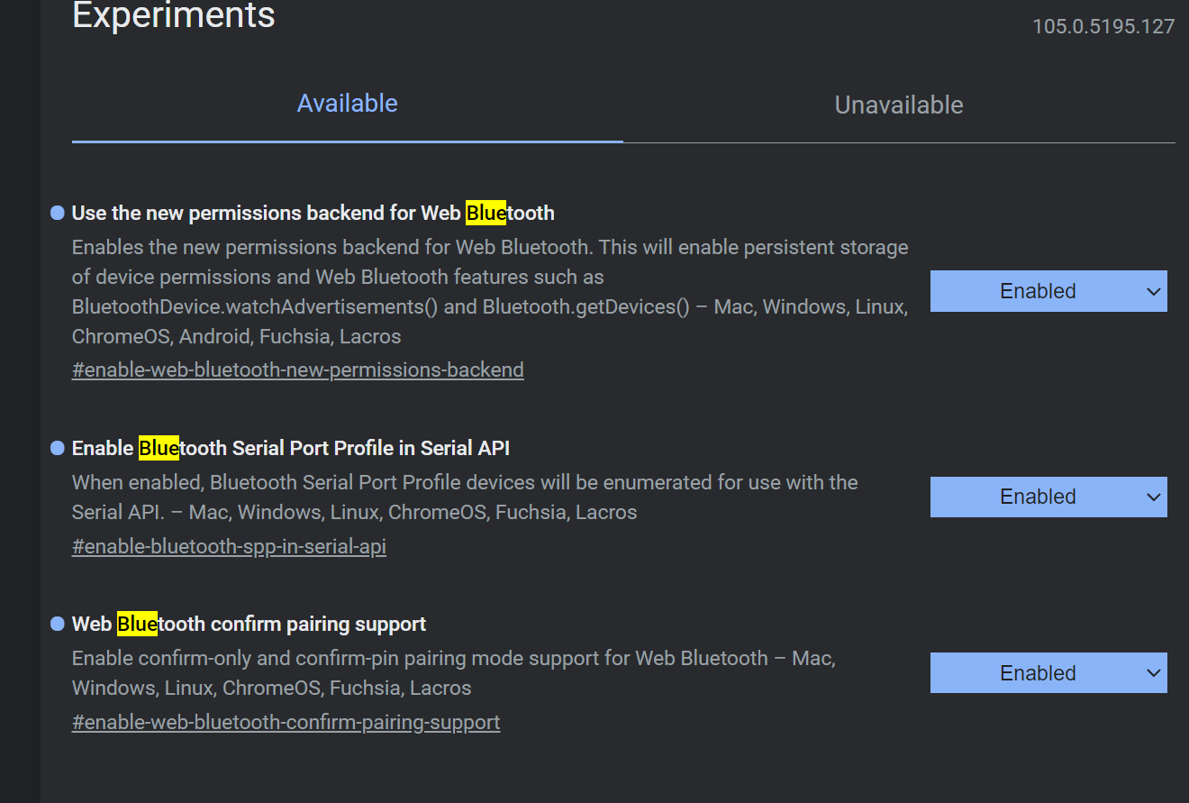The height and width of the screenshot is (803, 1189).
Task: Click the chevron on the first Enabled selector
Action: (1155, 290)
